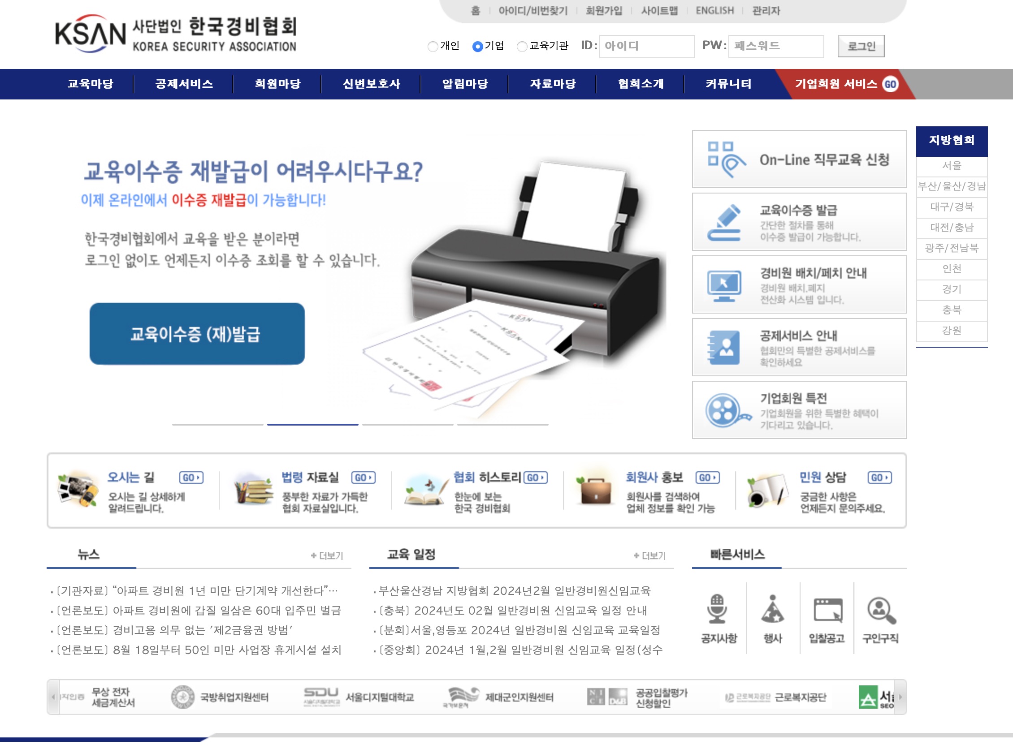Screen dimensions: 1013x749
Task: Select the second carousel indicator bar
Action: click(x=312, y=425)
